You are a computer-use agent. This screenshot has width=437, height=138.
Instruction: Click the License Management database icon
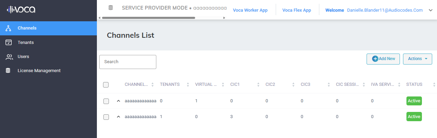pos(8,70)
